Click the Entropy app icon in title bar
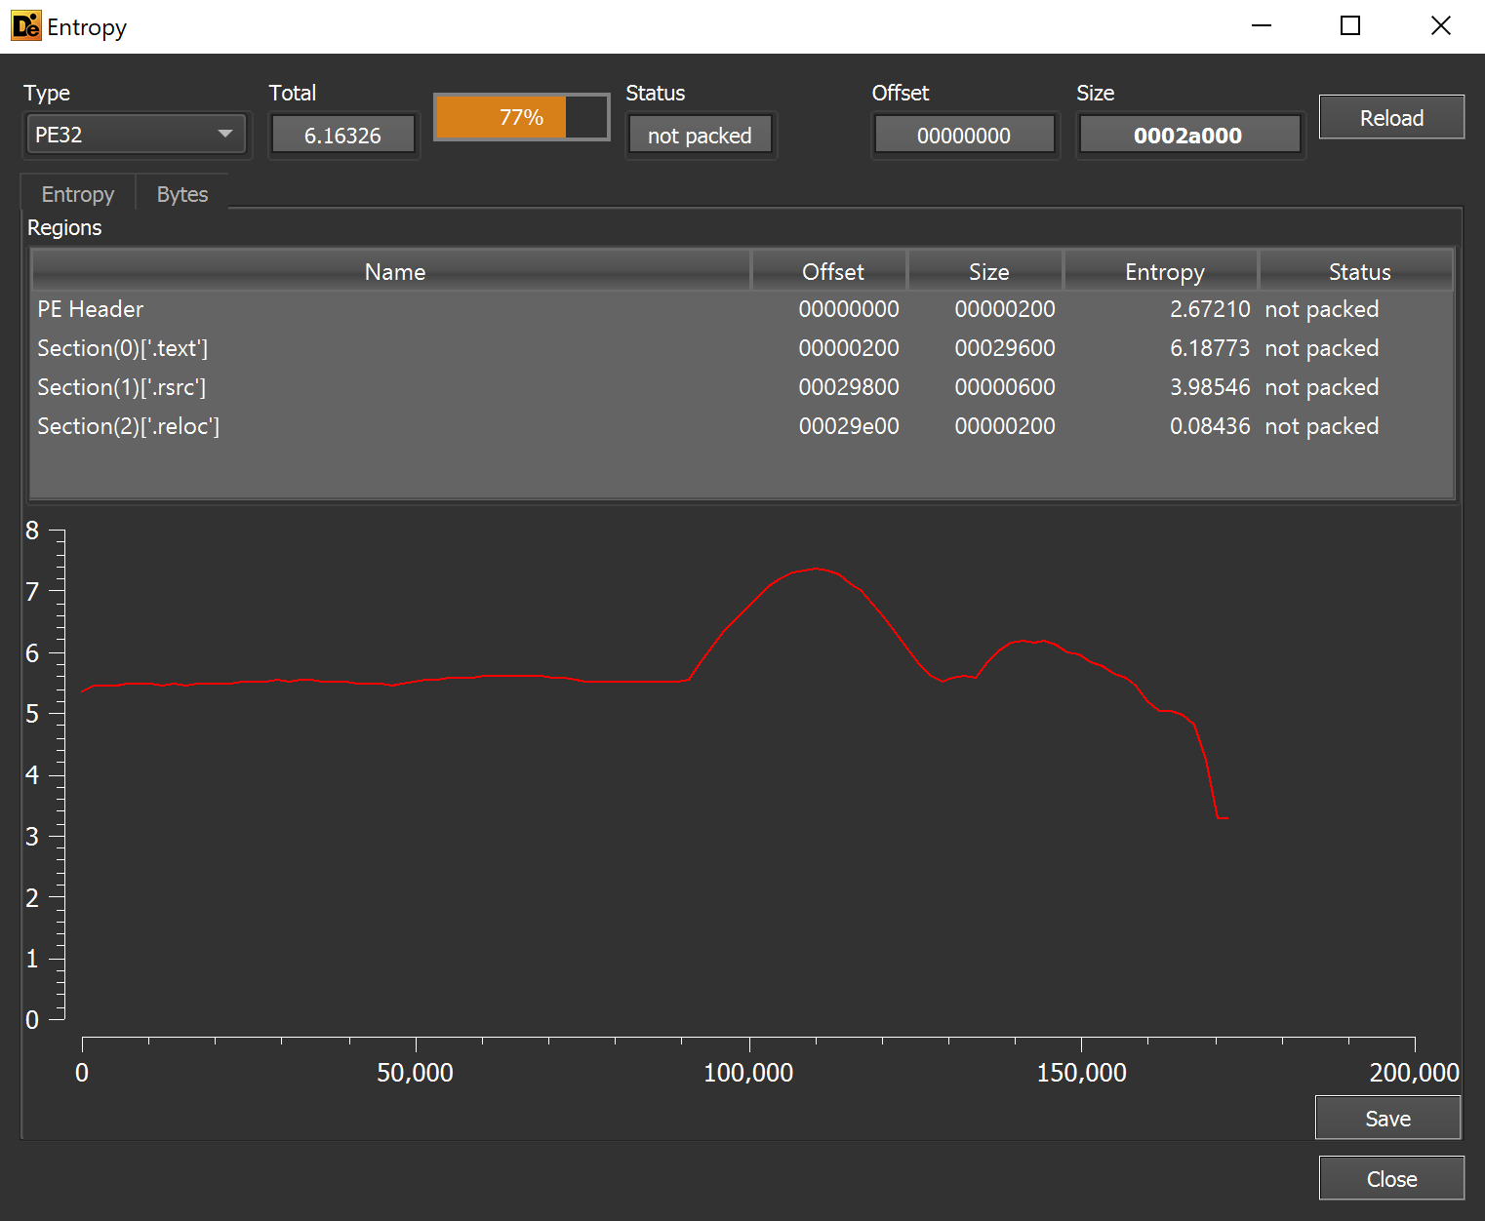1485x1221 pixels. [26, 26]
